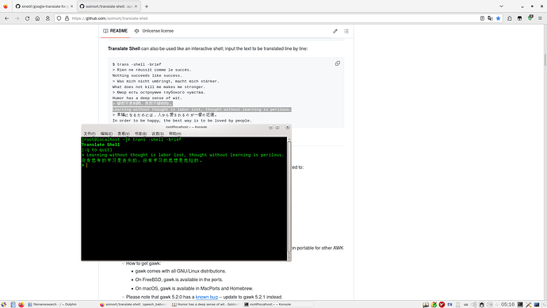Click the red circular tray icon
The width and height of the screenshot is (547, 308).
(442, 305)
